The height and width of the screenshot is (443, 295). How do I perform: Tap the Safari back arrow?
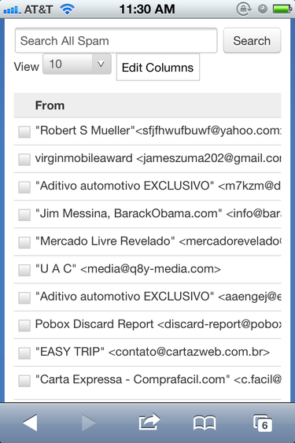click(30, 423)
